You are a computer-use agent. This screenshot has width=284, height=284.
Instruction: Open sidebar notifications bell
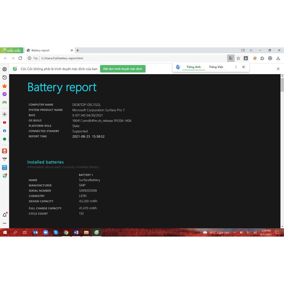tap(4, 215)
